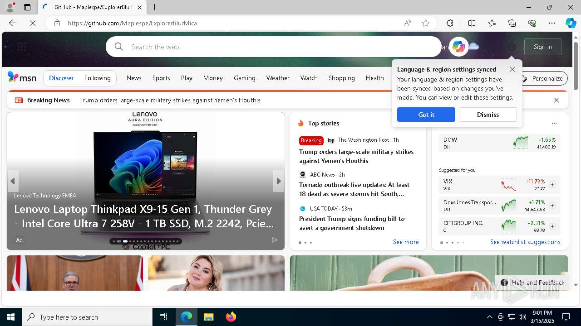Open the Health menu item
Screen dimensions: 581x326
point(375,78)
